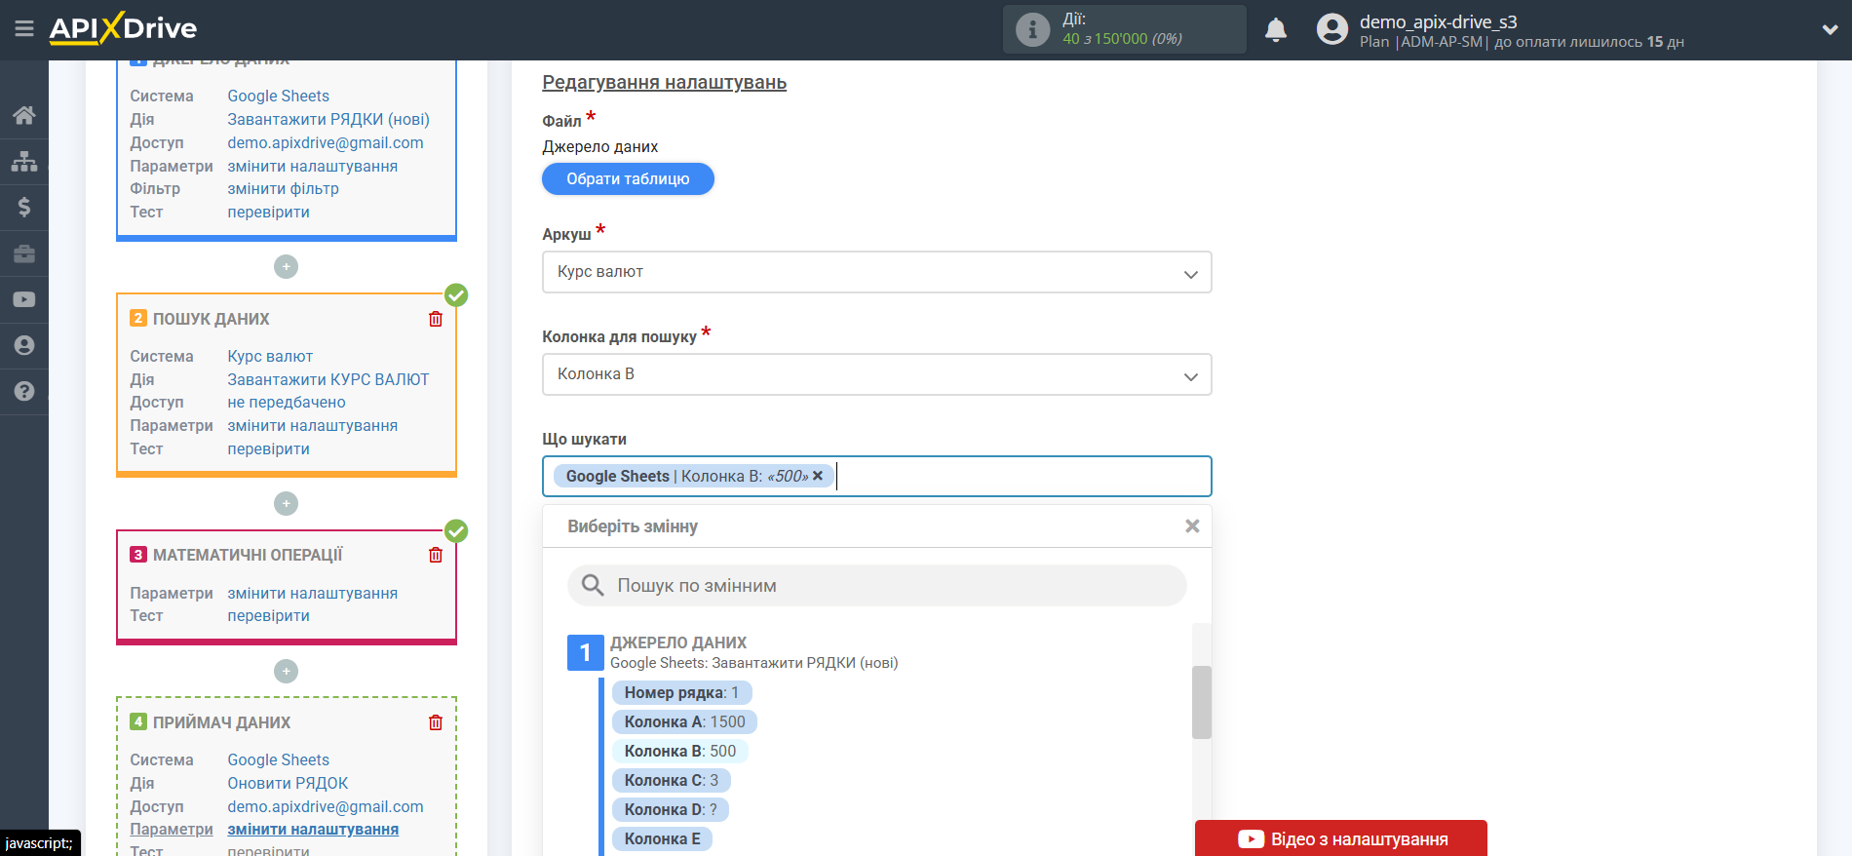Screen dimensions: 1852x856
Task: Open the hamburger menu
Action: pos(24,29)
